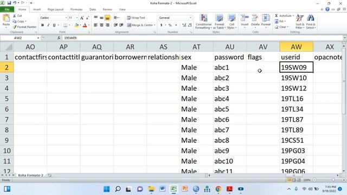Switch to the Insert tab
Viewport: 347px width, 195px height.
coord(37,9)
